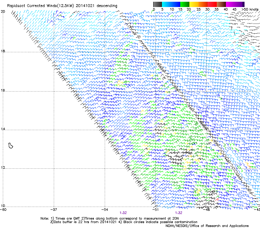The width and height of the screenshot is (260, 228).
Task: Click the 'NOAA/NESDIS/Office of Research and Applications' credit
Action: pos(207,226)
